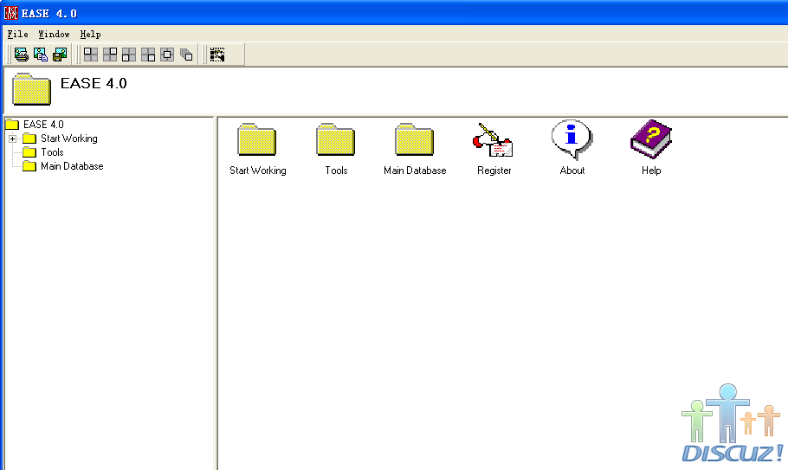Click the cascade windows toolbar icon

186,55
